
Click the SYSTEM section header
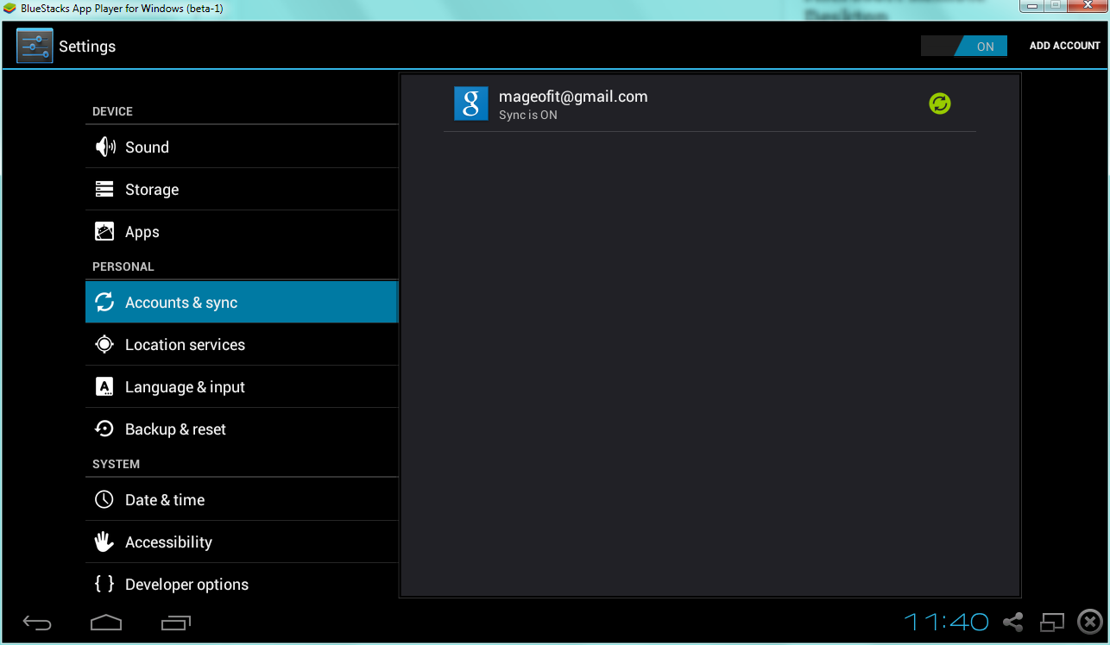[116, 464]
